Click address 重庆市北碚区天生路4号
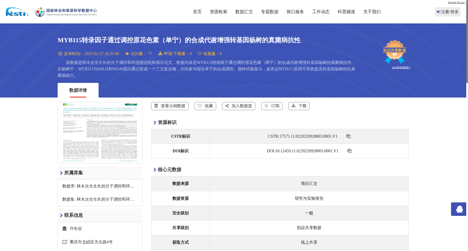This screenshot has height=251, width=468. point(91,242)
